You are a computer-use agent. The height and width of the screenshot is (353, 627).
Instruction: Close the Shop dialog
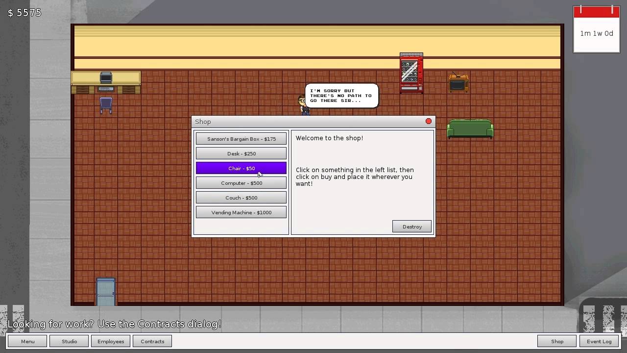[429, 121]
